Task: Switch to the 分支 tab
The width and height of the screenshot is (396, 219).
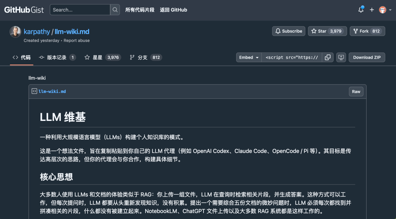Action: pyautogui.click(x=146, y=57)
